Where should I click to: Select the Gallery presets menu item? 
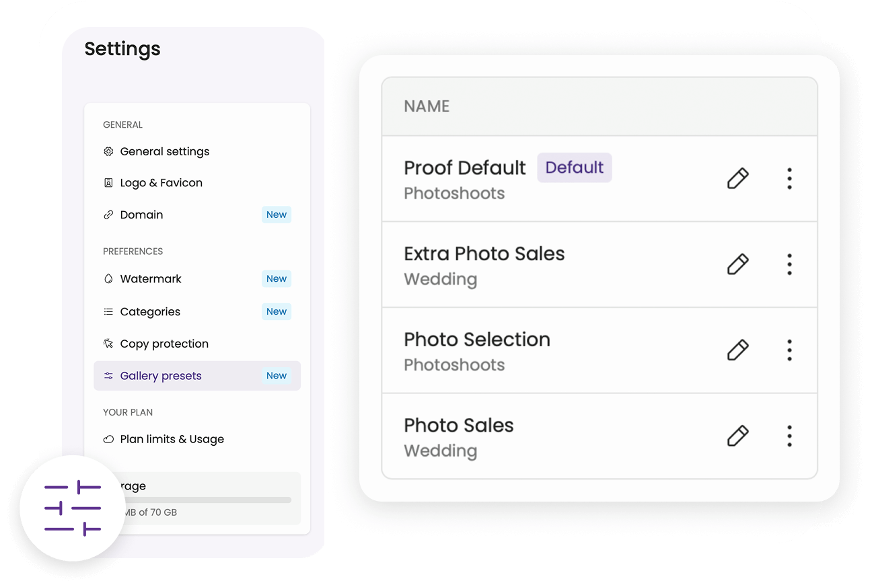coord(161,376)
